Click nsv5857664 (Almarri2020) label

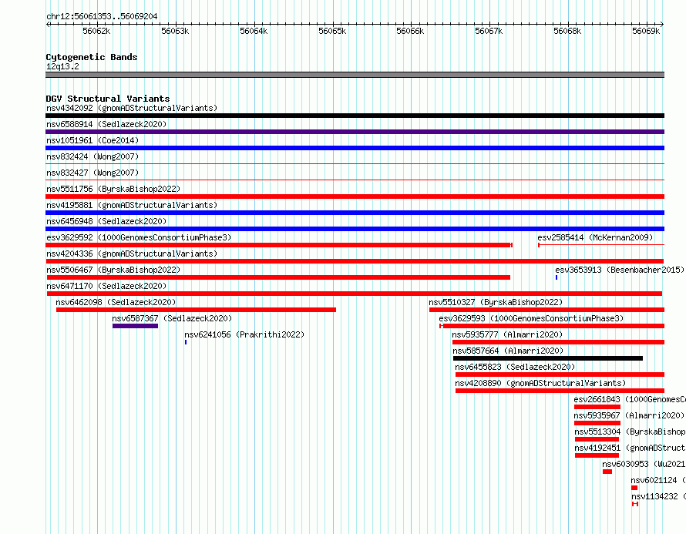tap(508, 351)
